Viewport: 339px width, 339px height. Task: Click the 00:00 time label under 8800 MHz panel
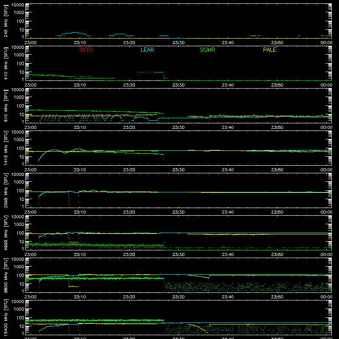coord(326,297)
